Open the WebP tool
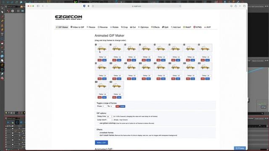Viewport: 269px width, 151px height. tap(187, 27)
